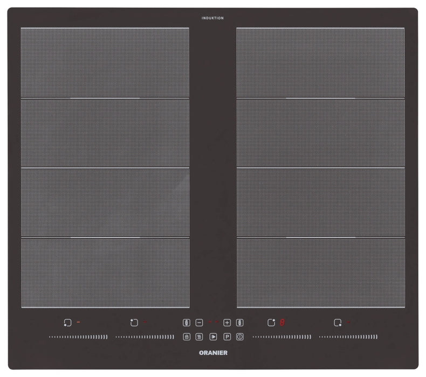Image resolution: width=426 pixels, height=377 pixels.
Task: Tap the right bridge zone icon beside plus
Action: (x=239, y=323)
